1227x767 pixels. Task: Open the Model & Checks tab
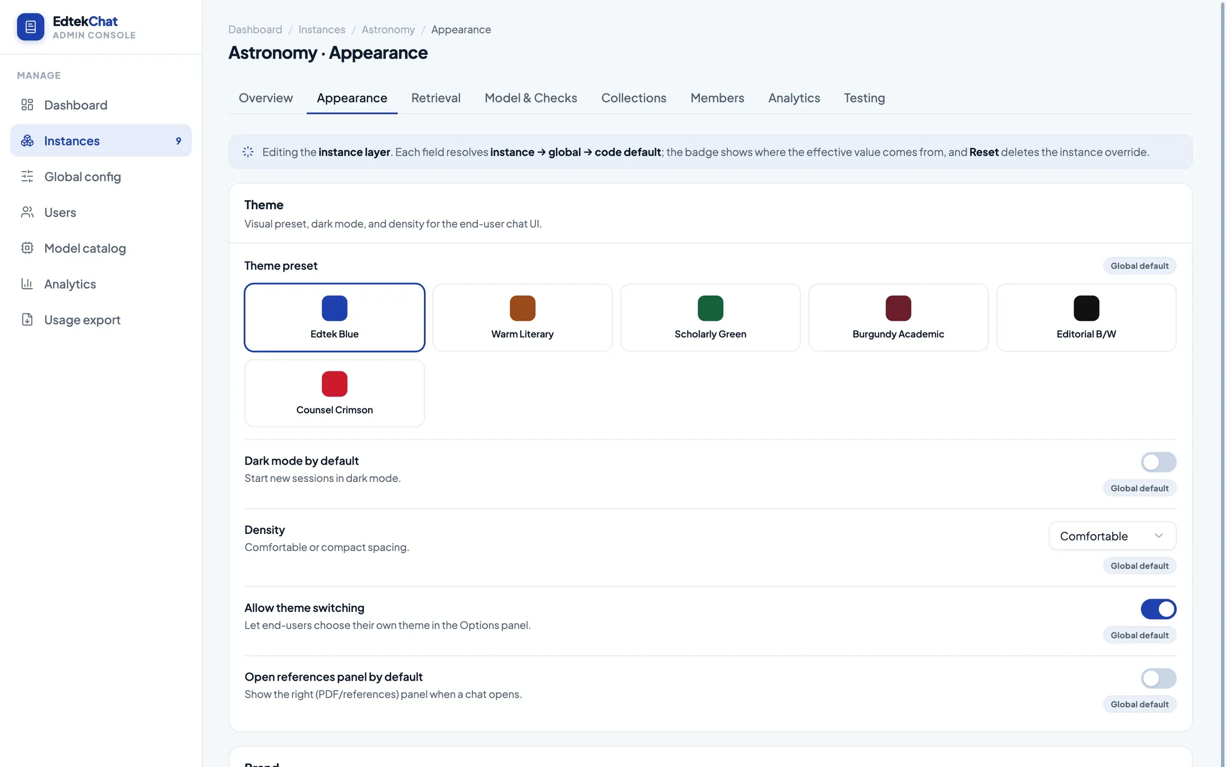pyautogui.click(x=530, y=98)
